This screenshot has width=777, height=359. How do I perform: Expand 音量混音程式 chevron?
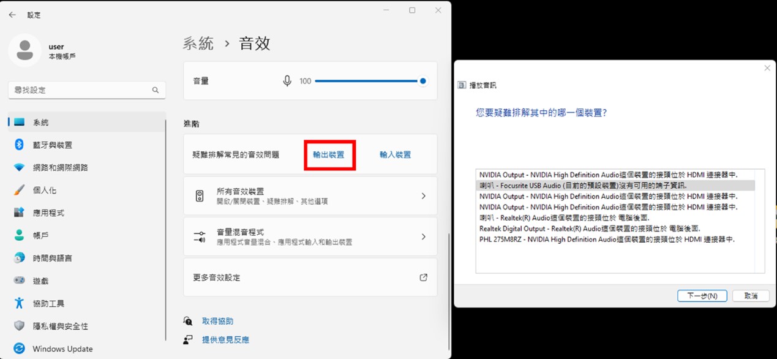423,236
